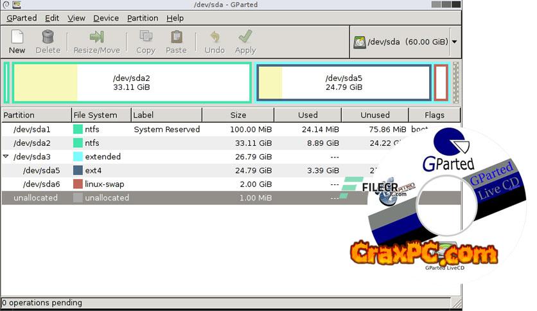Open the Edit menu
The width and height of the screenshot is (537, 311).
tap(52, 18)
